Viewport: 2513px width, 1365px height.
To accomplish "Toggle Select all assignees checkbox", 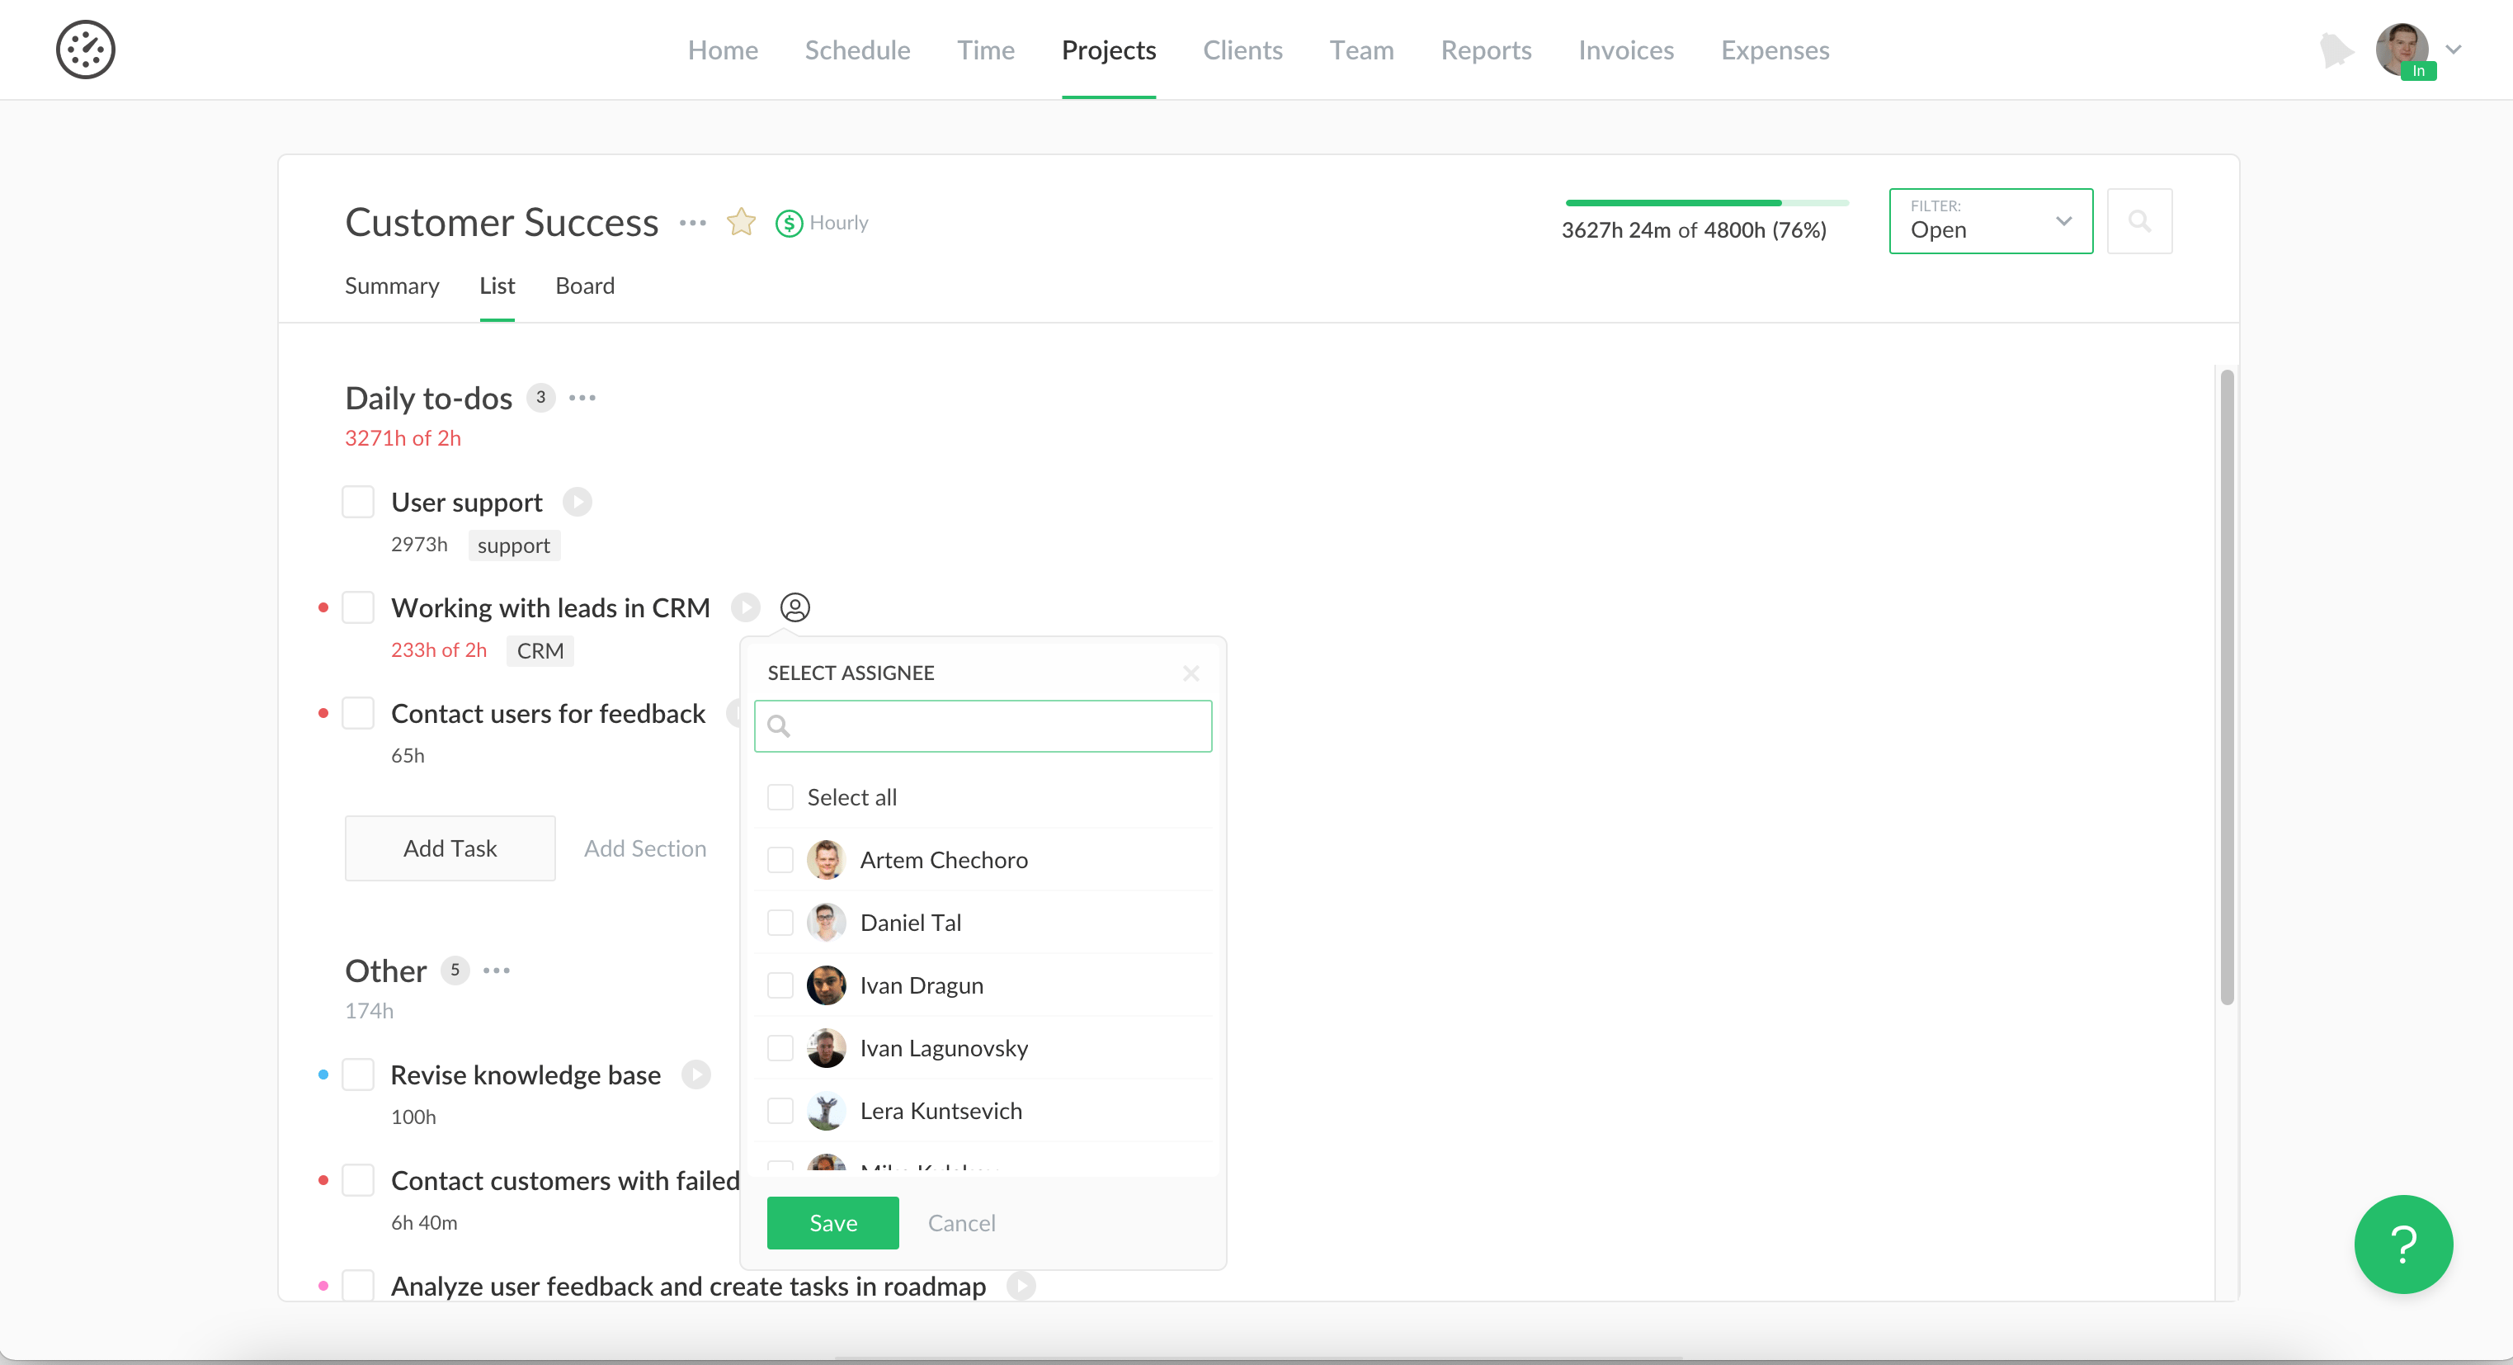I will click(780, 797).
